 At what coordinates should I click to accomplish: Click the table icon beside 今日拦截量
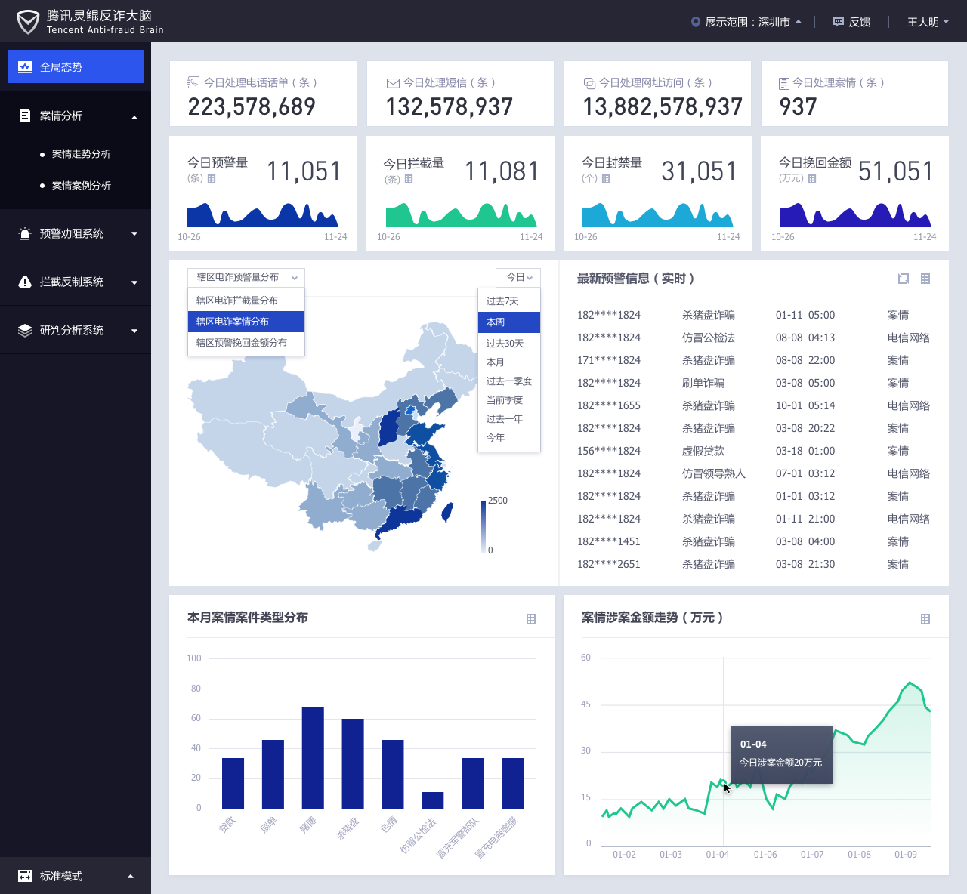click(x=409, y=179)
